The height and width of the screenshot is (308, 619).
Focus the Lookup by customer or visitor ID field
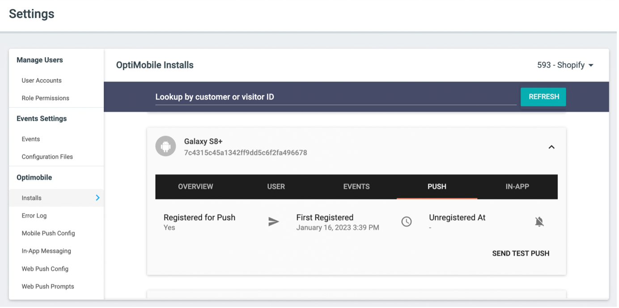pos(336,97)
